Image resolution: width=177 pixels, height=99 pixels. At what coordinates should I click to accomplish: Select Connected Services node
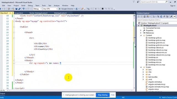tap(153, 28)
